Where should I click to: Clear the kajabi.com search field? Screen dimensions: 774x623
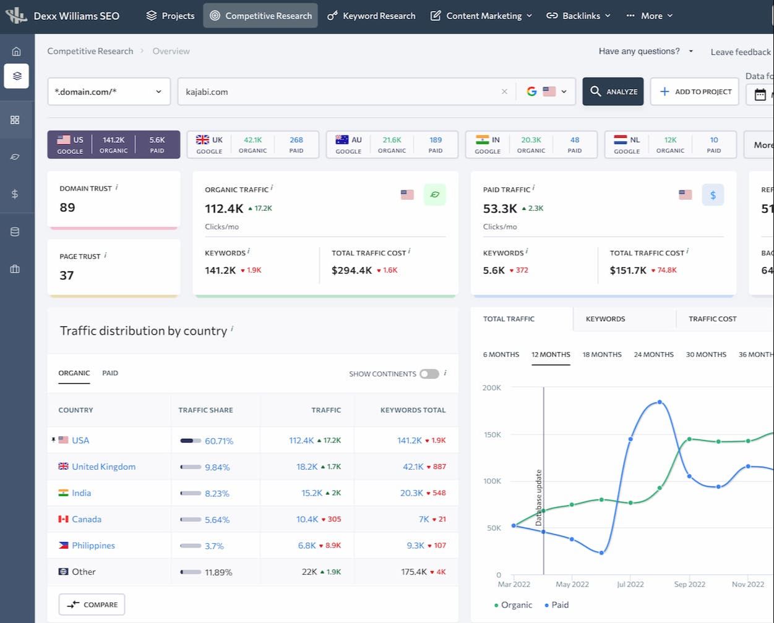pos(504,91)
